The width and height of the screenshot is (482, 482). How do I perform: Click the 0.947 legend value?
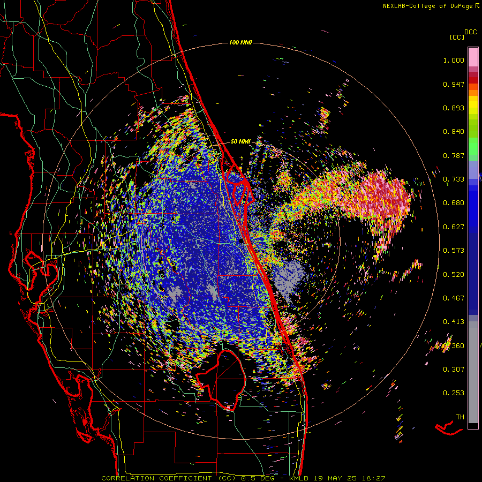click(454, 84)
